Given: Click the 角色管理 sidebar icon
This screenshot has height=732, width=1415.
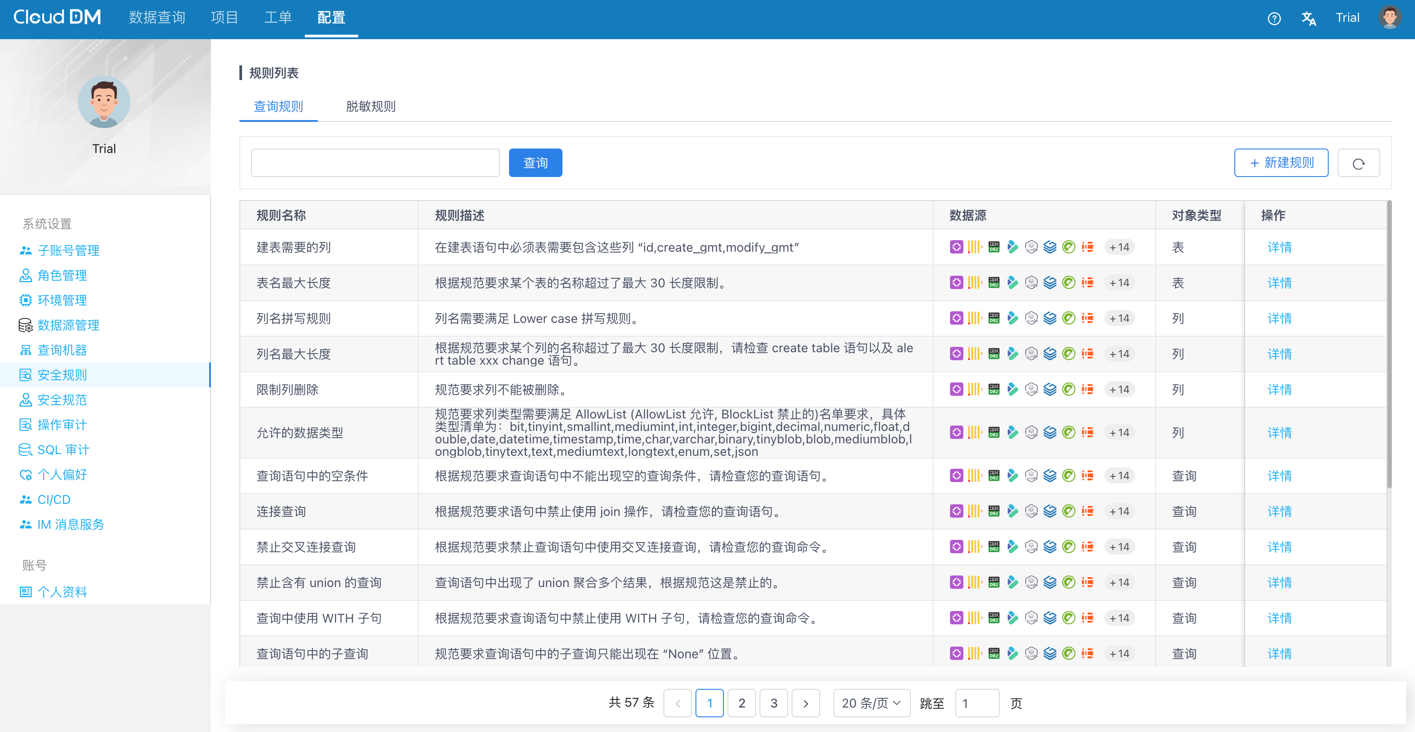Looking at the screenshot, I should tap(25, 275).
